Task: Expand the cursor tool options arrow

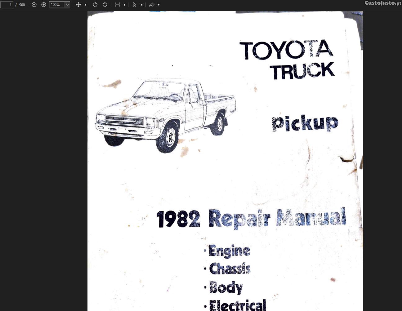Action: [141, 5]
